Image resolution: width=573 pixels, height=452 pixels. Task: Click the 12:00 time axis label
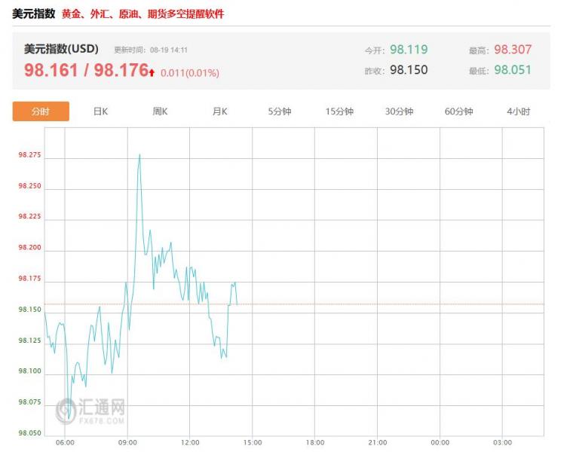click(190, 442)
